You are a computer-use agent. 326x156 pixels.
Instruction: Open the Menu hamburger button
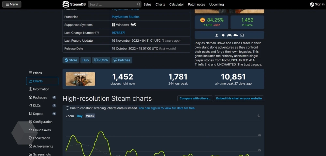coord(12,4)
